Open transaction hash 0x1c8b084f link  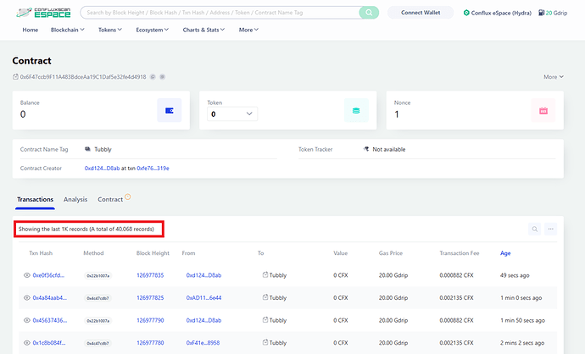(x=49, y=343)
